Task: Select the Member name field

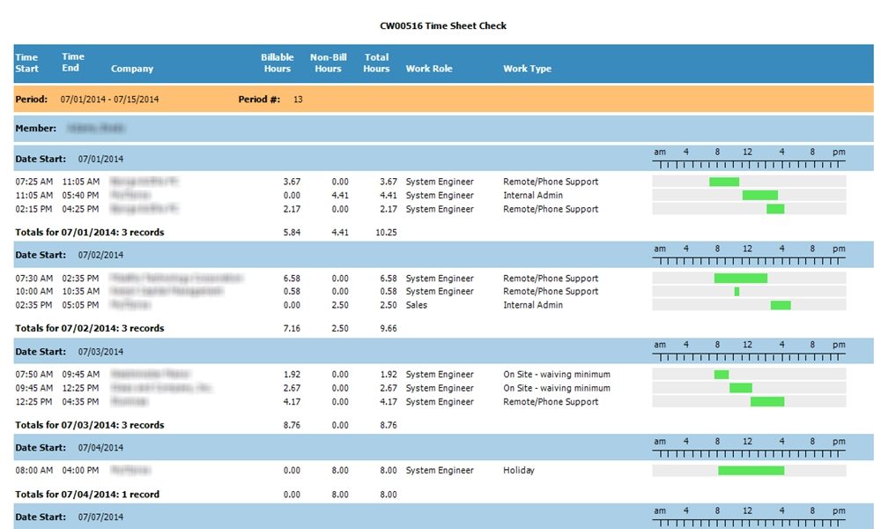Action: click(97, 128)
